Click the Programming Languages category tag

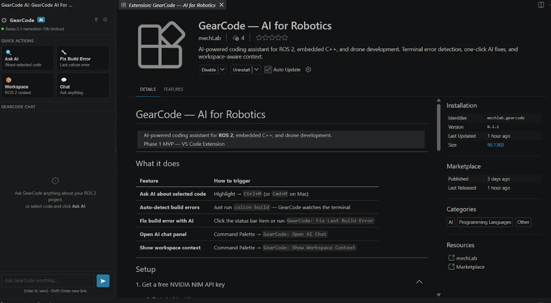click(x=485, y=222)
